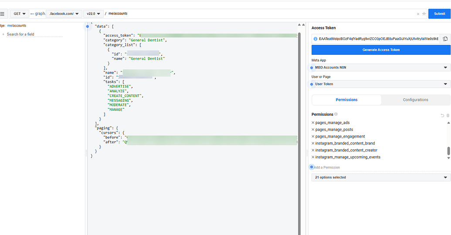Viewport: 451px width, 235px height.
Task: Remove the pages_manage_posts permission
Action: click(x=313, y=130)
